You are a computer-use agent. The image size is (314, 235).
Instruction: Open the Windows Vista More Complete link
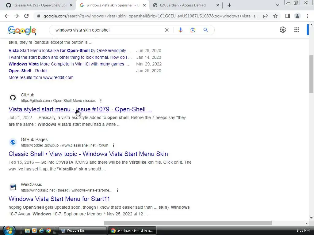[69, 64]
